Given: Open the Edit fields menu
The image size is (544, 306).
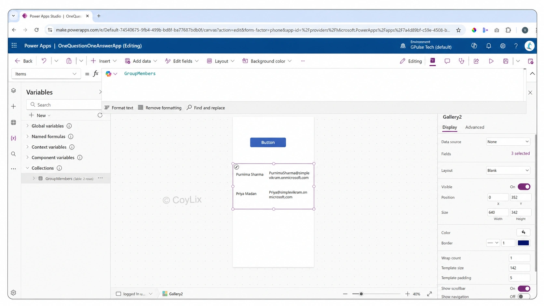Looking at the screenshot, I should click(182, 61).
